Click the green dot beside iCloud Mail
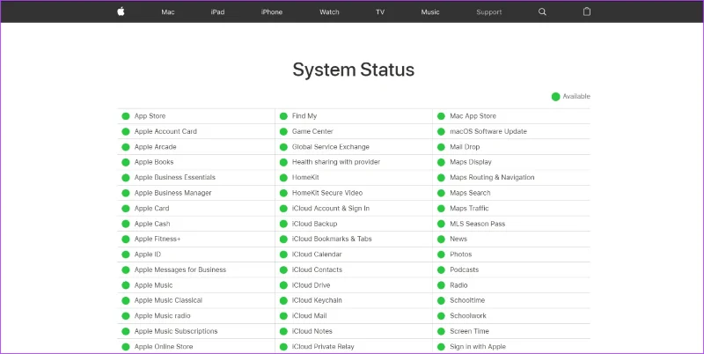The width and height of the screenshot is (704, 354). pos(283,316)
